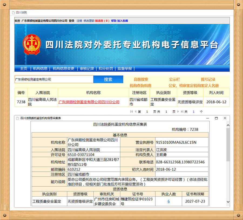
Task: Open 高级搜索 link
Action: 141,79
